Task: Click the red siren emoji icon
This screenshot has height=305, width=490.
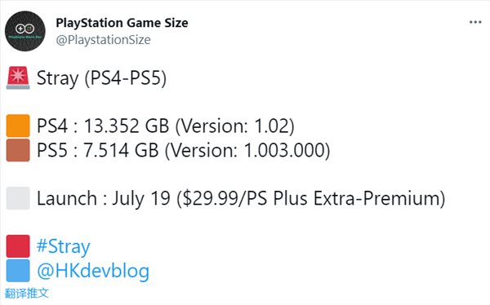Action: click(x=18, y=77)
